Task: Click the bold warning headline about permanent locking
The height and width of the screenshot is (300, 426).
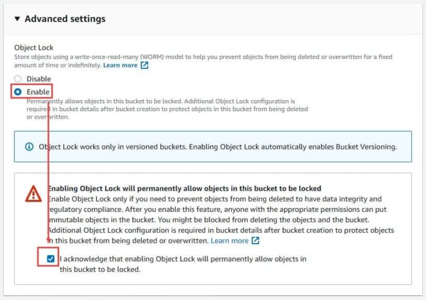Action: (184, 189)
